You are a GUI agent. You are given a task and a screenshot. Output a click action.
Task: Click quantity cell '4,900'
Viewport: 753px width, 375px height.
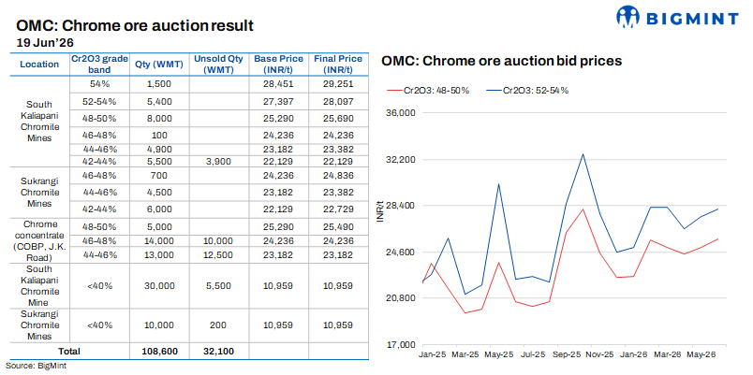159,149
